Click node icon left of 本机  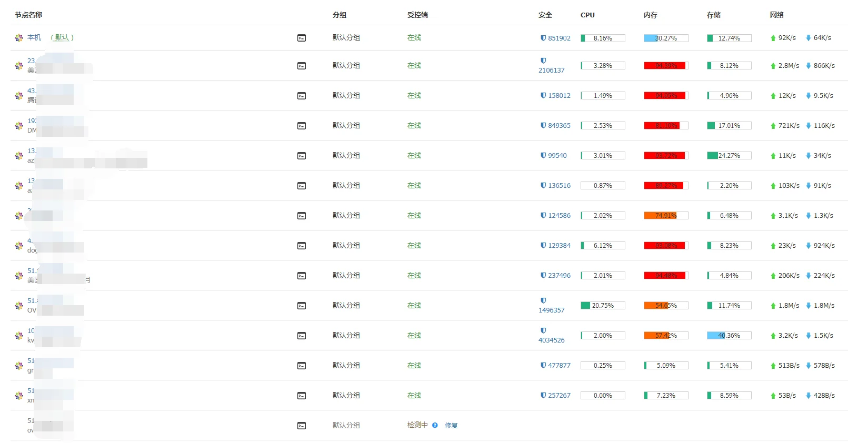[19, 38]
